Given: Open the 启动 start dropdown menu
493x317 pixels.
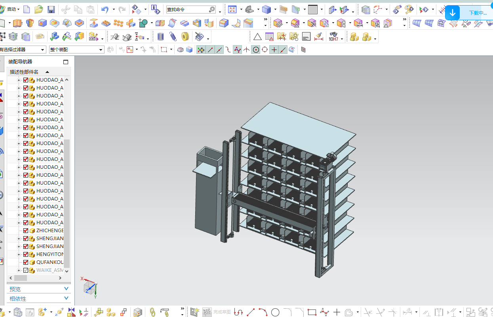Looking at the screenshot, I should (13, 9).
